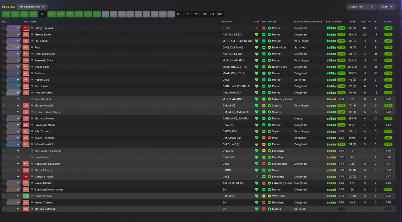
Task: Click Omar Marmoush's Hol info icon
Action: coord(26,54)
